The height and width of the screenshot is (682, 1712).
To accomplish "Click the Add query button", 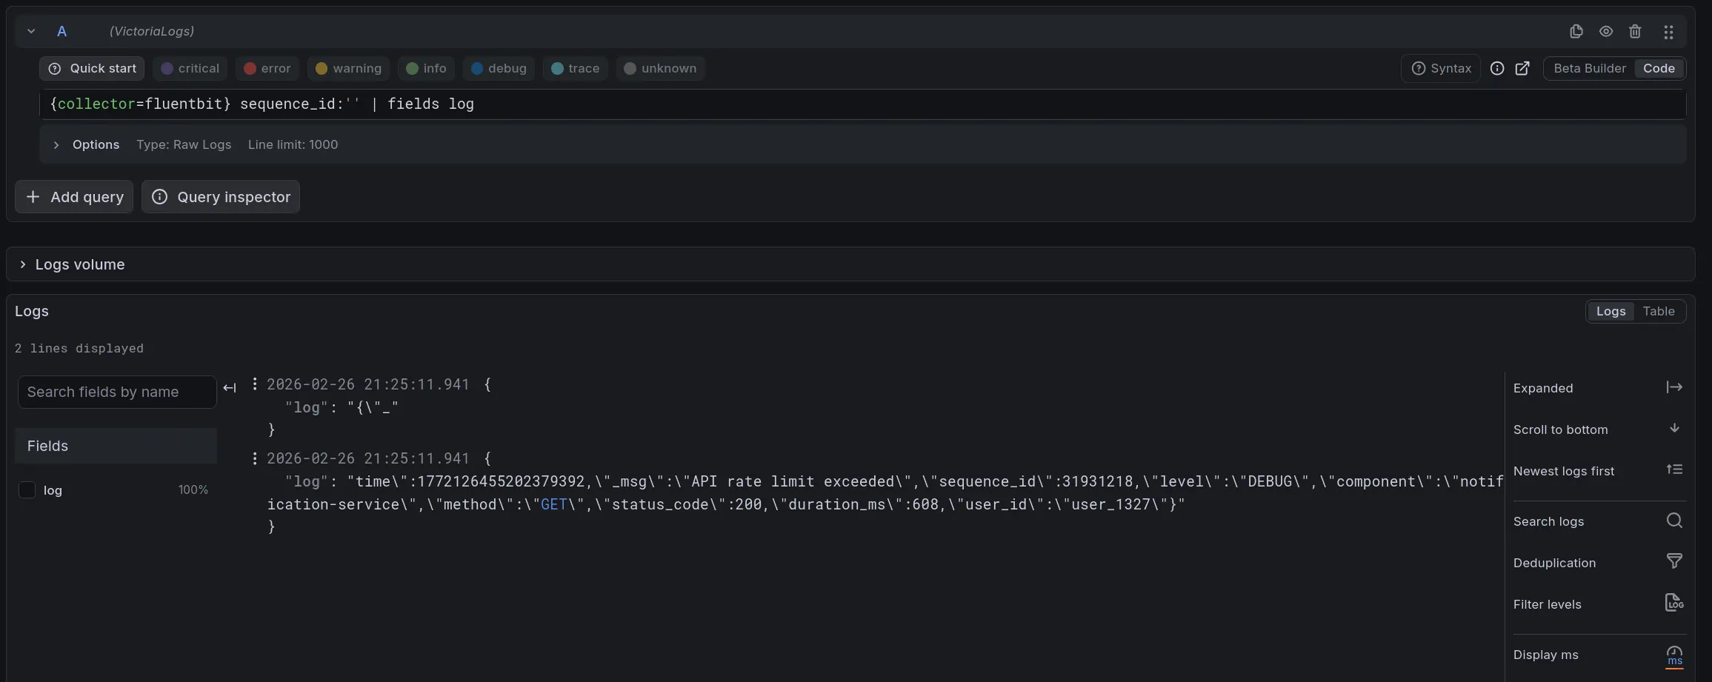I will pos(74,197).
